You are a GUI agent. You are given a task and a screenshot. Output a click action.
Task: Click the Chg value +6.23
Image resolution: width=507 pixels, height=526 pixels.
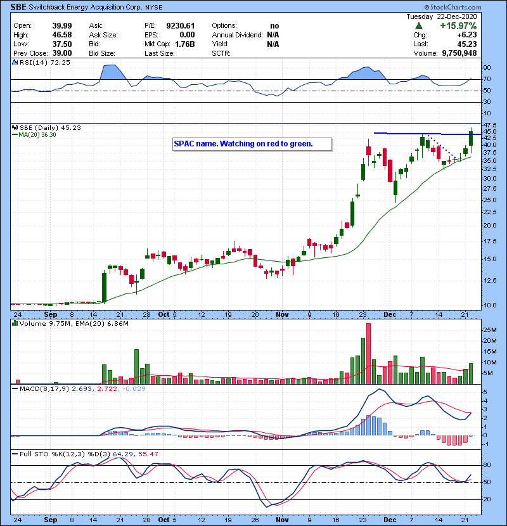pos(467,35)
